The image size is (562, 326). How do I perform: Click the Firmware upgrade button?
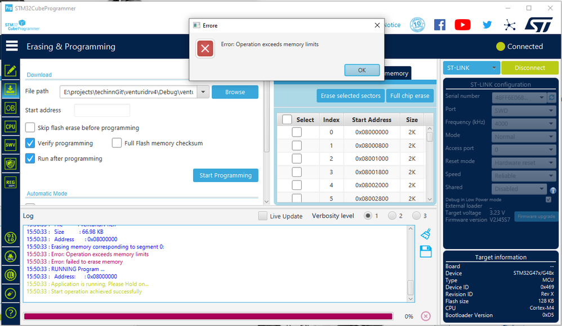tap(536, 216)
